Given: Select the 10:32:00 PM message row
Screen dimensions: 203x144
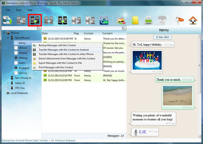Looking at the screenshot, I should [84, 39].
